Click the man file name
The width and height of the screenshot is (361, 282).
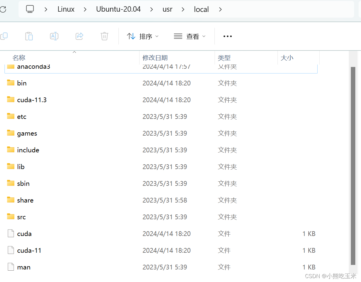pos(24,267)
